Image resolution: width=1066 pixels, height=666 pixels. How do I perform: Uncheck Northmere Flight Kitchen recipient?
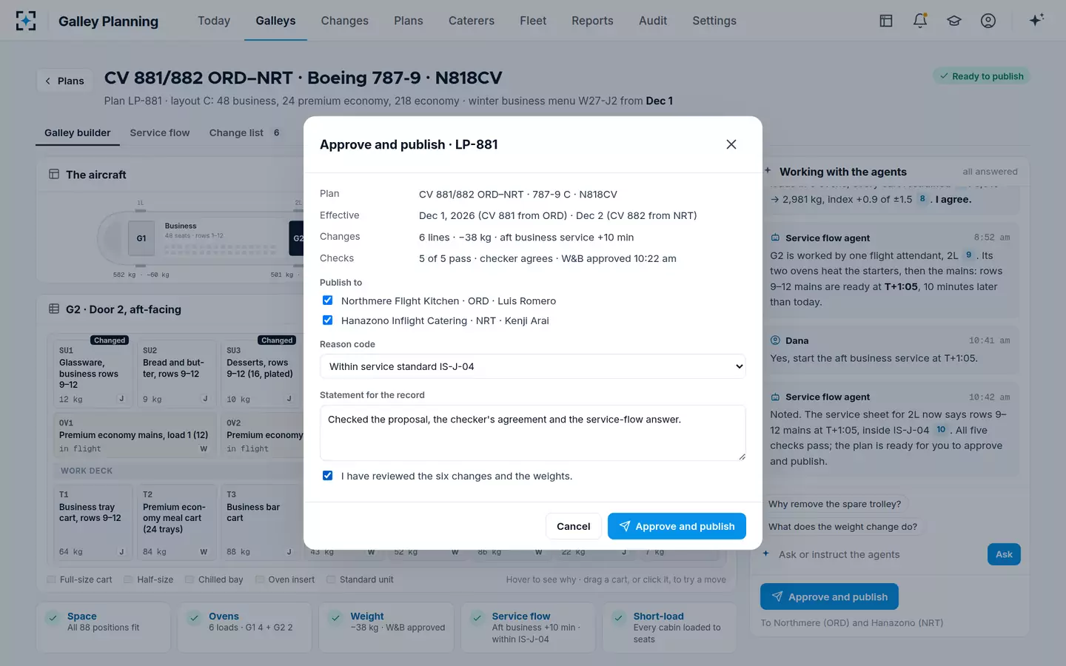coord(327,300)
